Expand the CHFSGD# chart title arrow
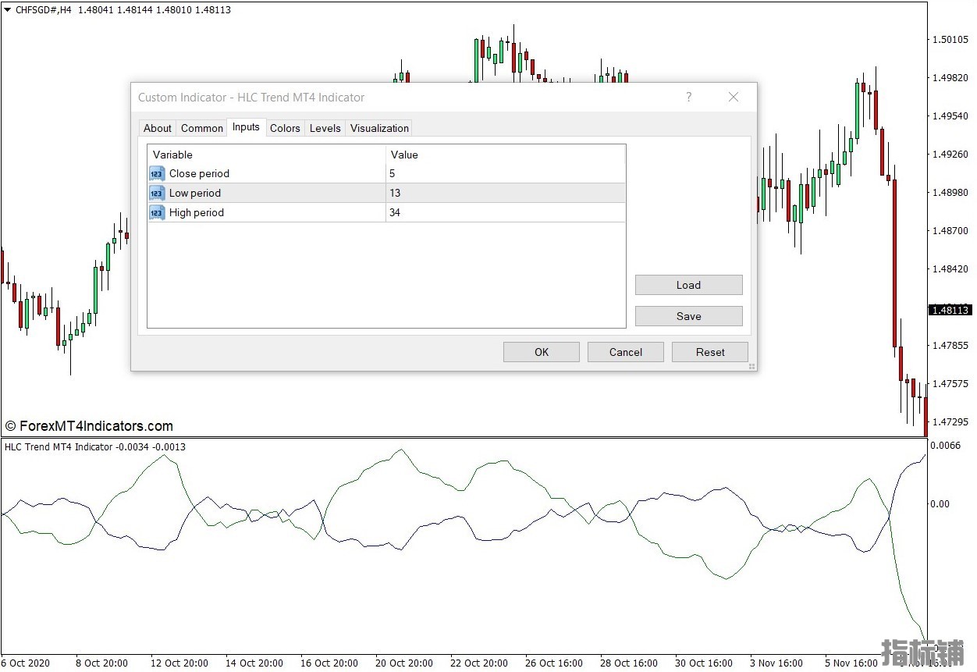The width and height of the screenshot is (977, 672). click(x=8, y=10)
